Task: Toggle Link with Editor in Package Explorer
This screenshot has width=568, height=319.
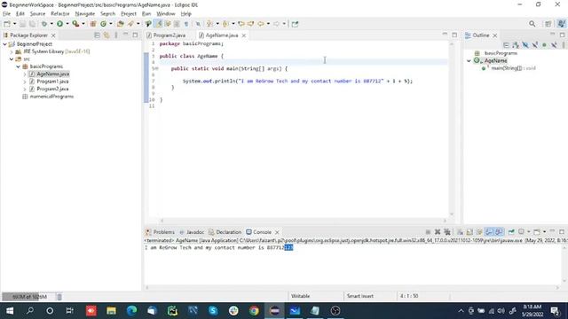Action: click(106, 35)
